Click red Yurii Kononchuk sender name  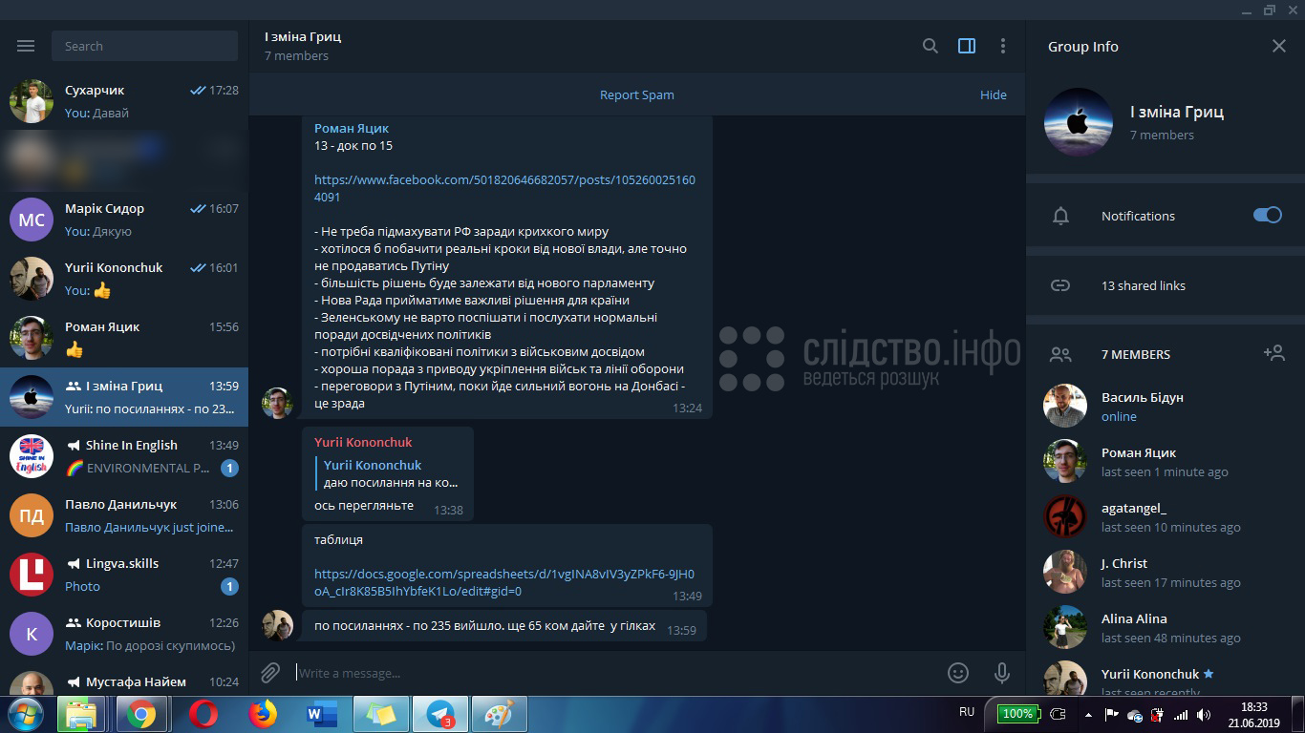click(363, 442)
